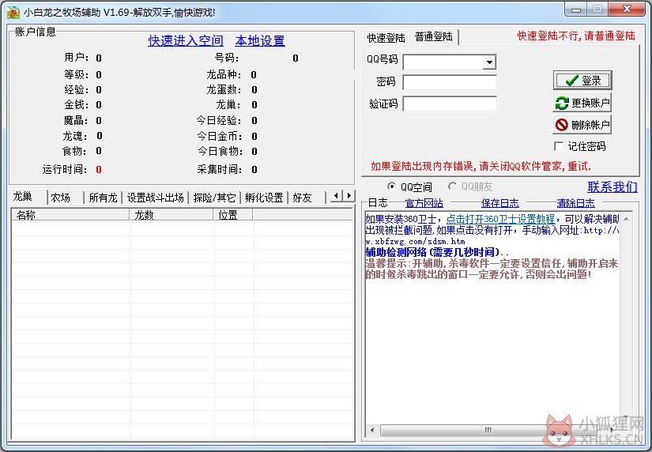The width and height of the screenshot is (652, 452).
Task: Open the 点击打开360卫士设置教程 link
Action: (x=500, y=219)
